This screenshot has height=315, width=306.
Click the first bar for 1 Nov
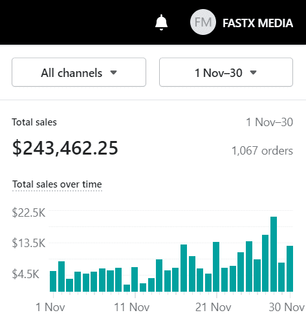[53, 281]
